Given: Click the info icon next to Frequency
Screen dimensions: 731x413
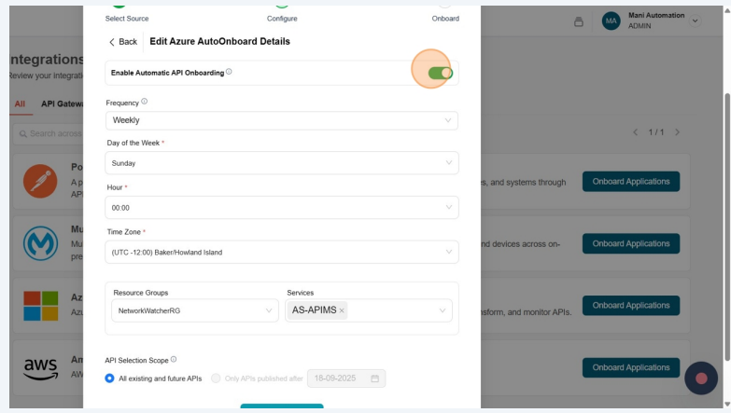Looking at the screenshot, I should tap(145, 102).
